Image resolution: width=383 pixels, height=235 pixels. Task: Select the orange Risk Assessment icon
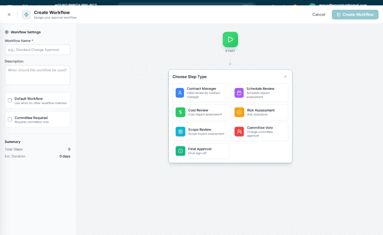239,112
